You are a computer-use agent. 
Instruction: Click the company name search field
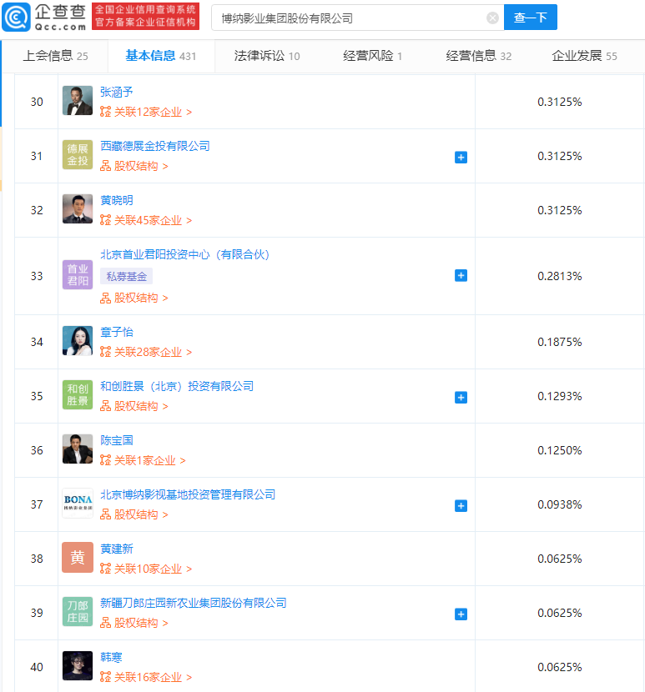349,18
